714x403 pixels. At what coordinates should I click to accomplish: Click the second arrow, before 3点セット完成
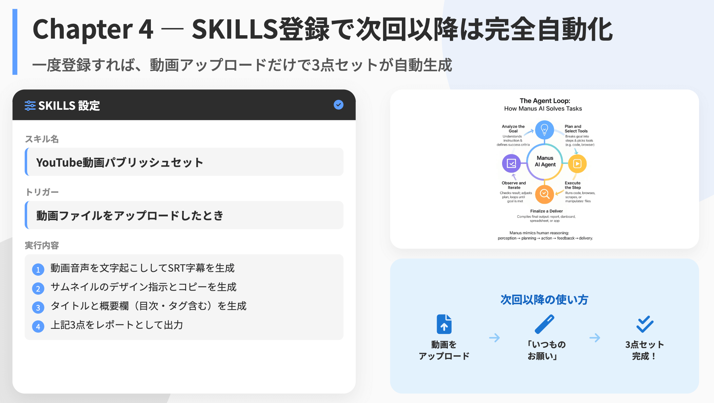click(595, 338)
